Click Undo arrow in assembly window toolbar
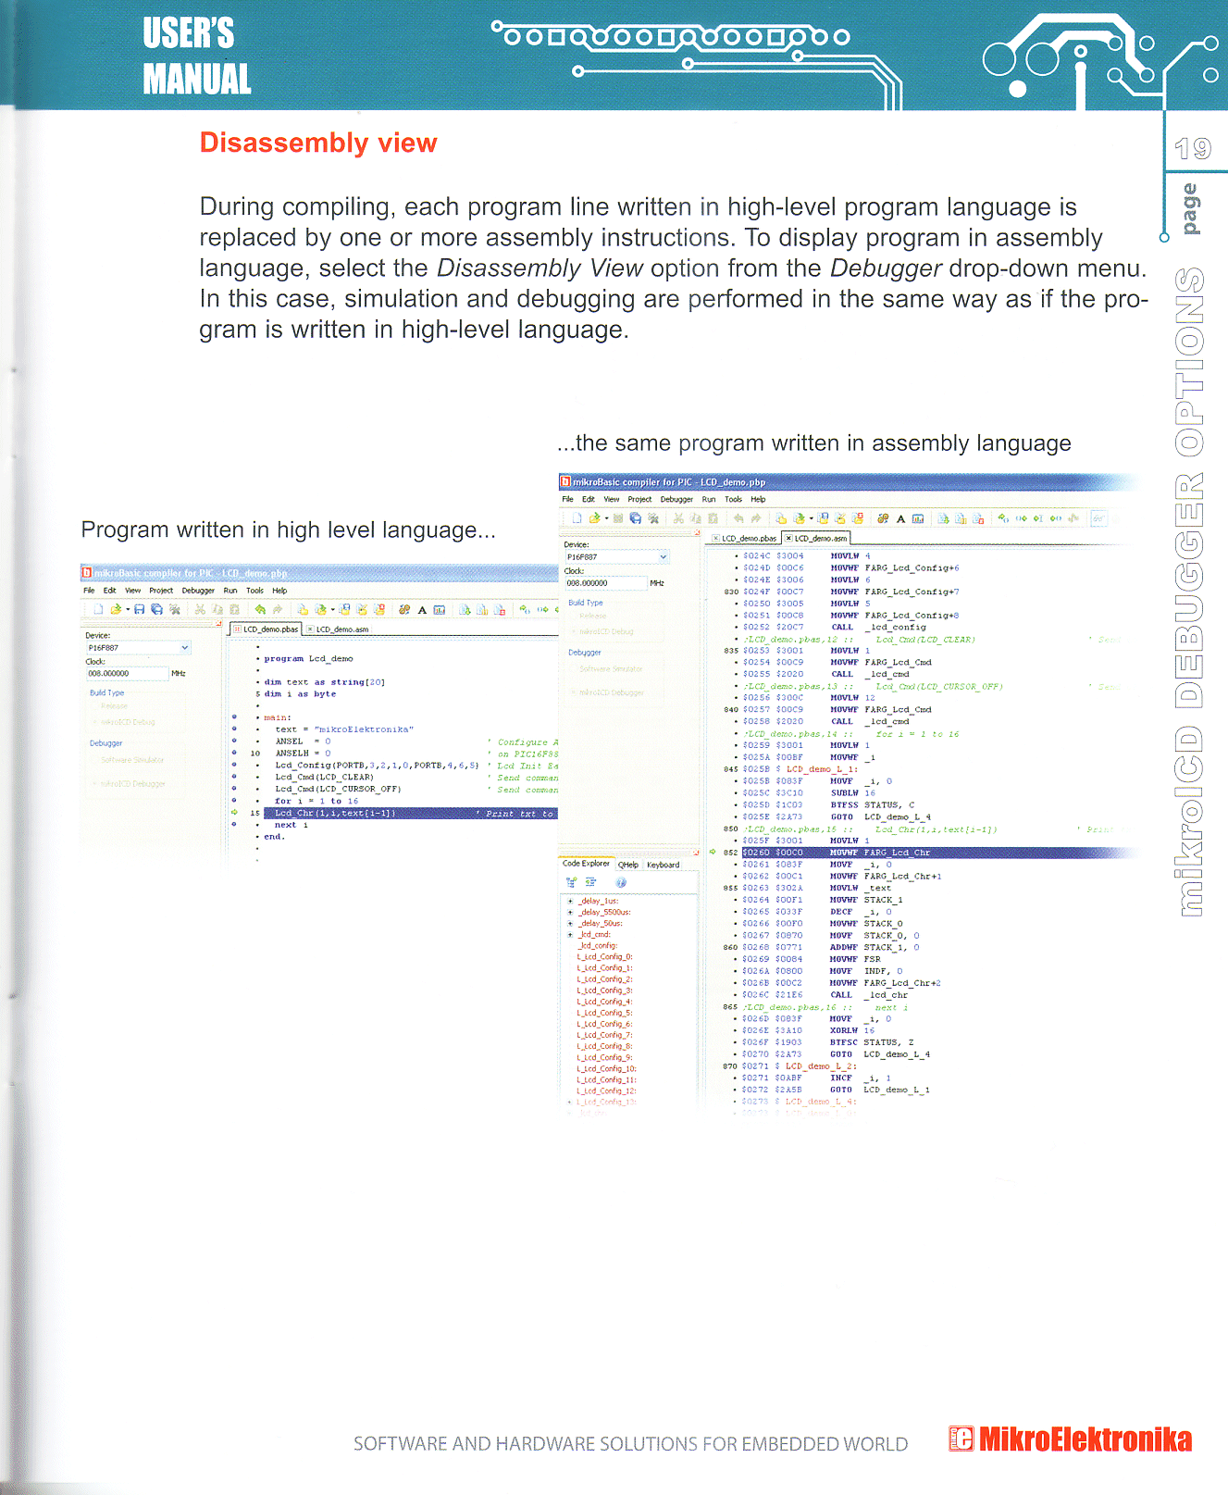Image resolution: width=1228 pixels, height=1495 pixels. (x=738, y=518)
